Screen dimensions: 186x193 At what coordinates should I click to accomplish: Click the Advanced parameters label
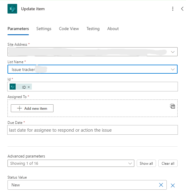coord(26,156)
